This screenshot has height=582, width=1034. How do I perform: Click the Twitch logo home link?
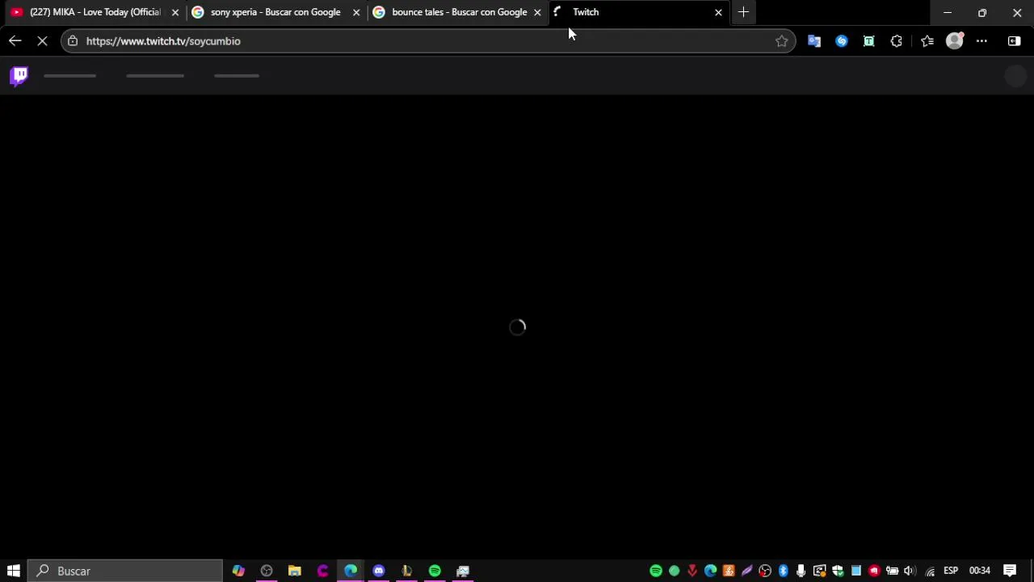pos(19,76)
